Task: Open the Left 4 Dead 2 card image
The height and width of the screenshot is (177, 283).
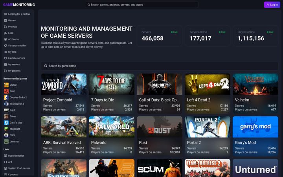Action: 208,84
